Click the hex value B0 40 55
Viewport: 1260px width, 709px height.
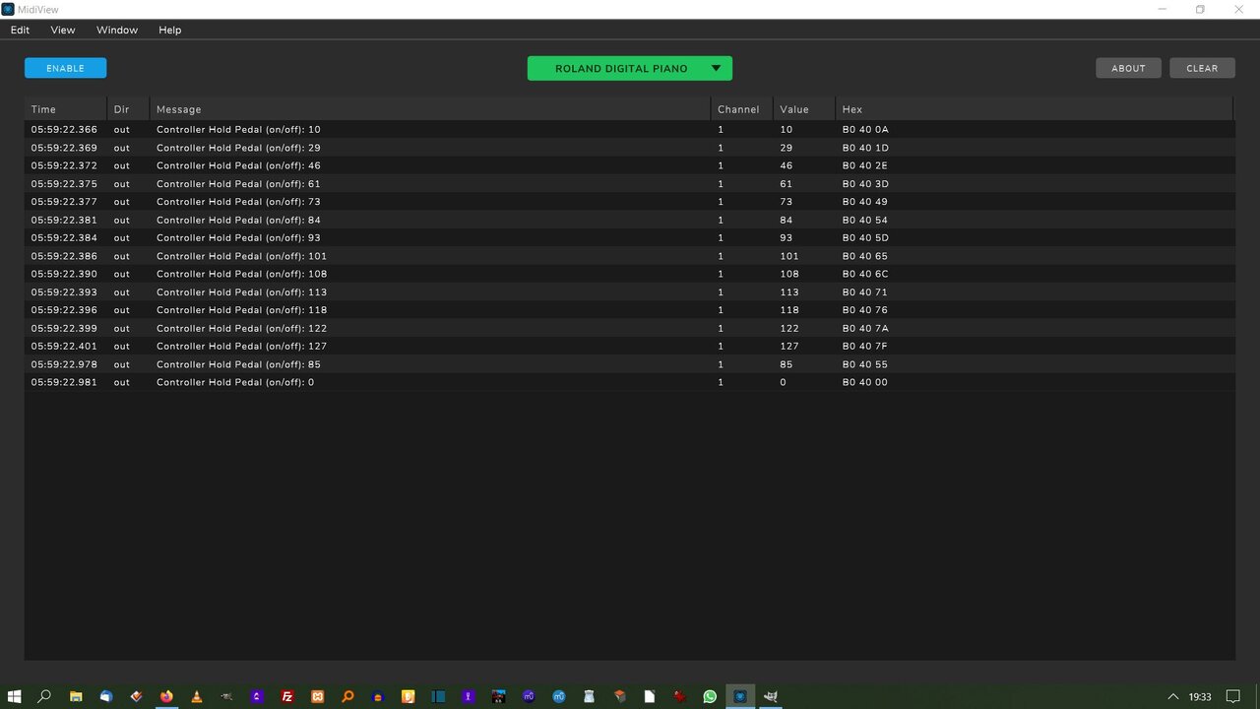point(865,364)
